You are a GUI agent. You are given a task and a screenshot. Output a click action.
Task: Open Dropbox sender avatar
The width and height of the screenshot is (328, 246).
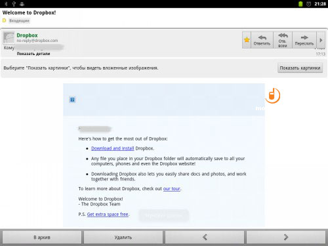(9, 38)
